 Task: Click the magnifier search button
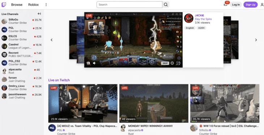pos(166,5)
